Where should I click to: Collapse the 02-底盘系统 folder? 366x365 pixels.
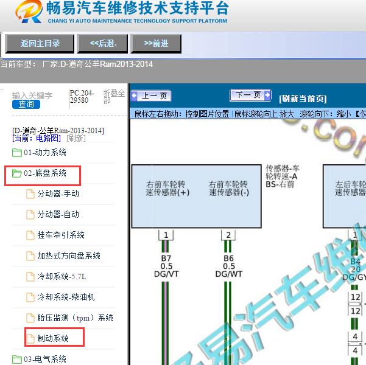click(x=45, y=173)
